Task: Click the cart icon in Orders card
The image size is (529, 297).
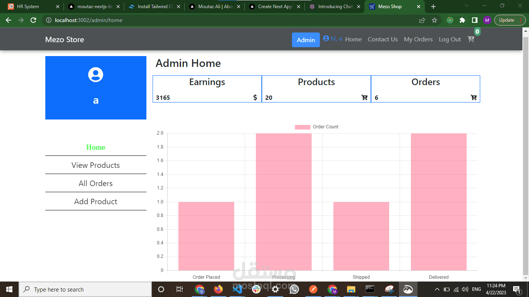Action: tap(474, 97)
